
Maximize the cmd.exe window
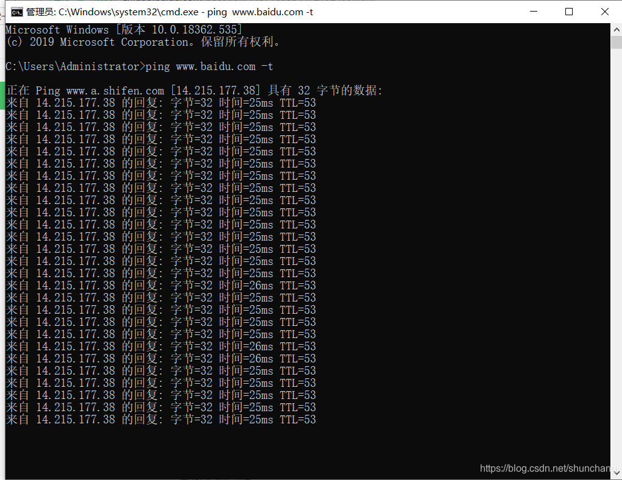pos(569,12)
